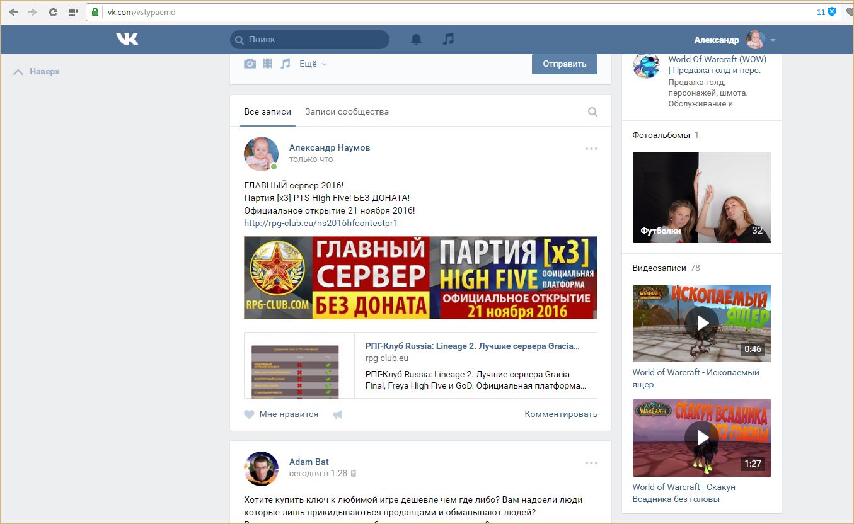The image size is (854, 524).
Task: Expand the Ещё attachments dropdown
Action: [313, 64]
